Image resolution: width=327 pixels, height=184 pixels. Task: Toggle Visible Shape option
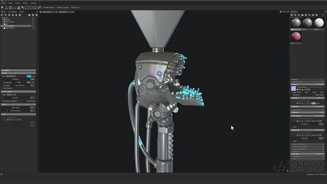point(30,101)
